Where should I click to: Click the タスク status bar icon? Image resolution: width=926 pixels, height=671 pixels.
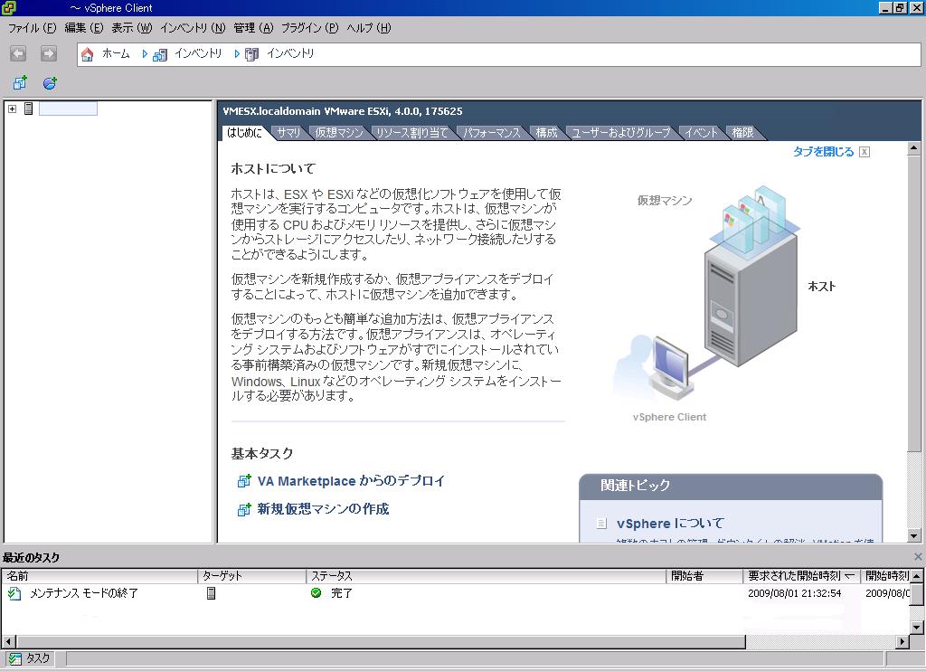point(14,658)
